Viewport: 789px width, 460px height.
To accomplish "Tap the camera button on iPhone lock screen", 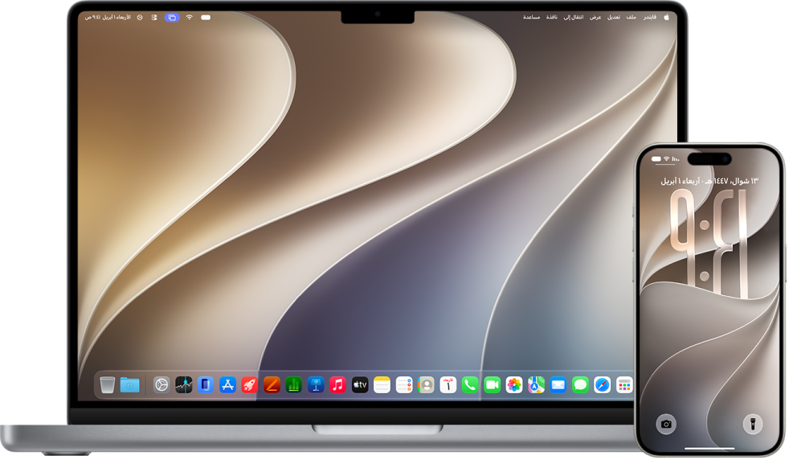I will (666, 425).
